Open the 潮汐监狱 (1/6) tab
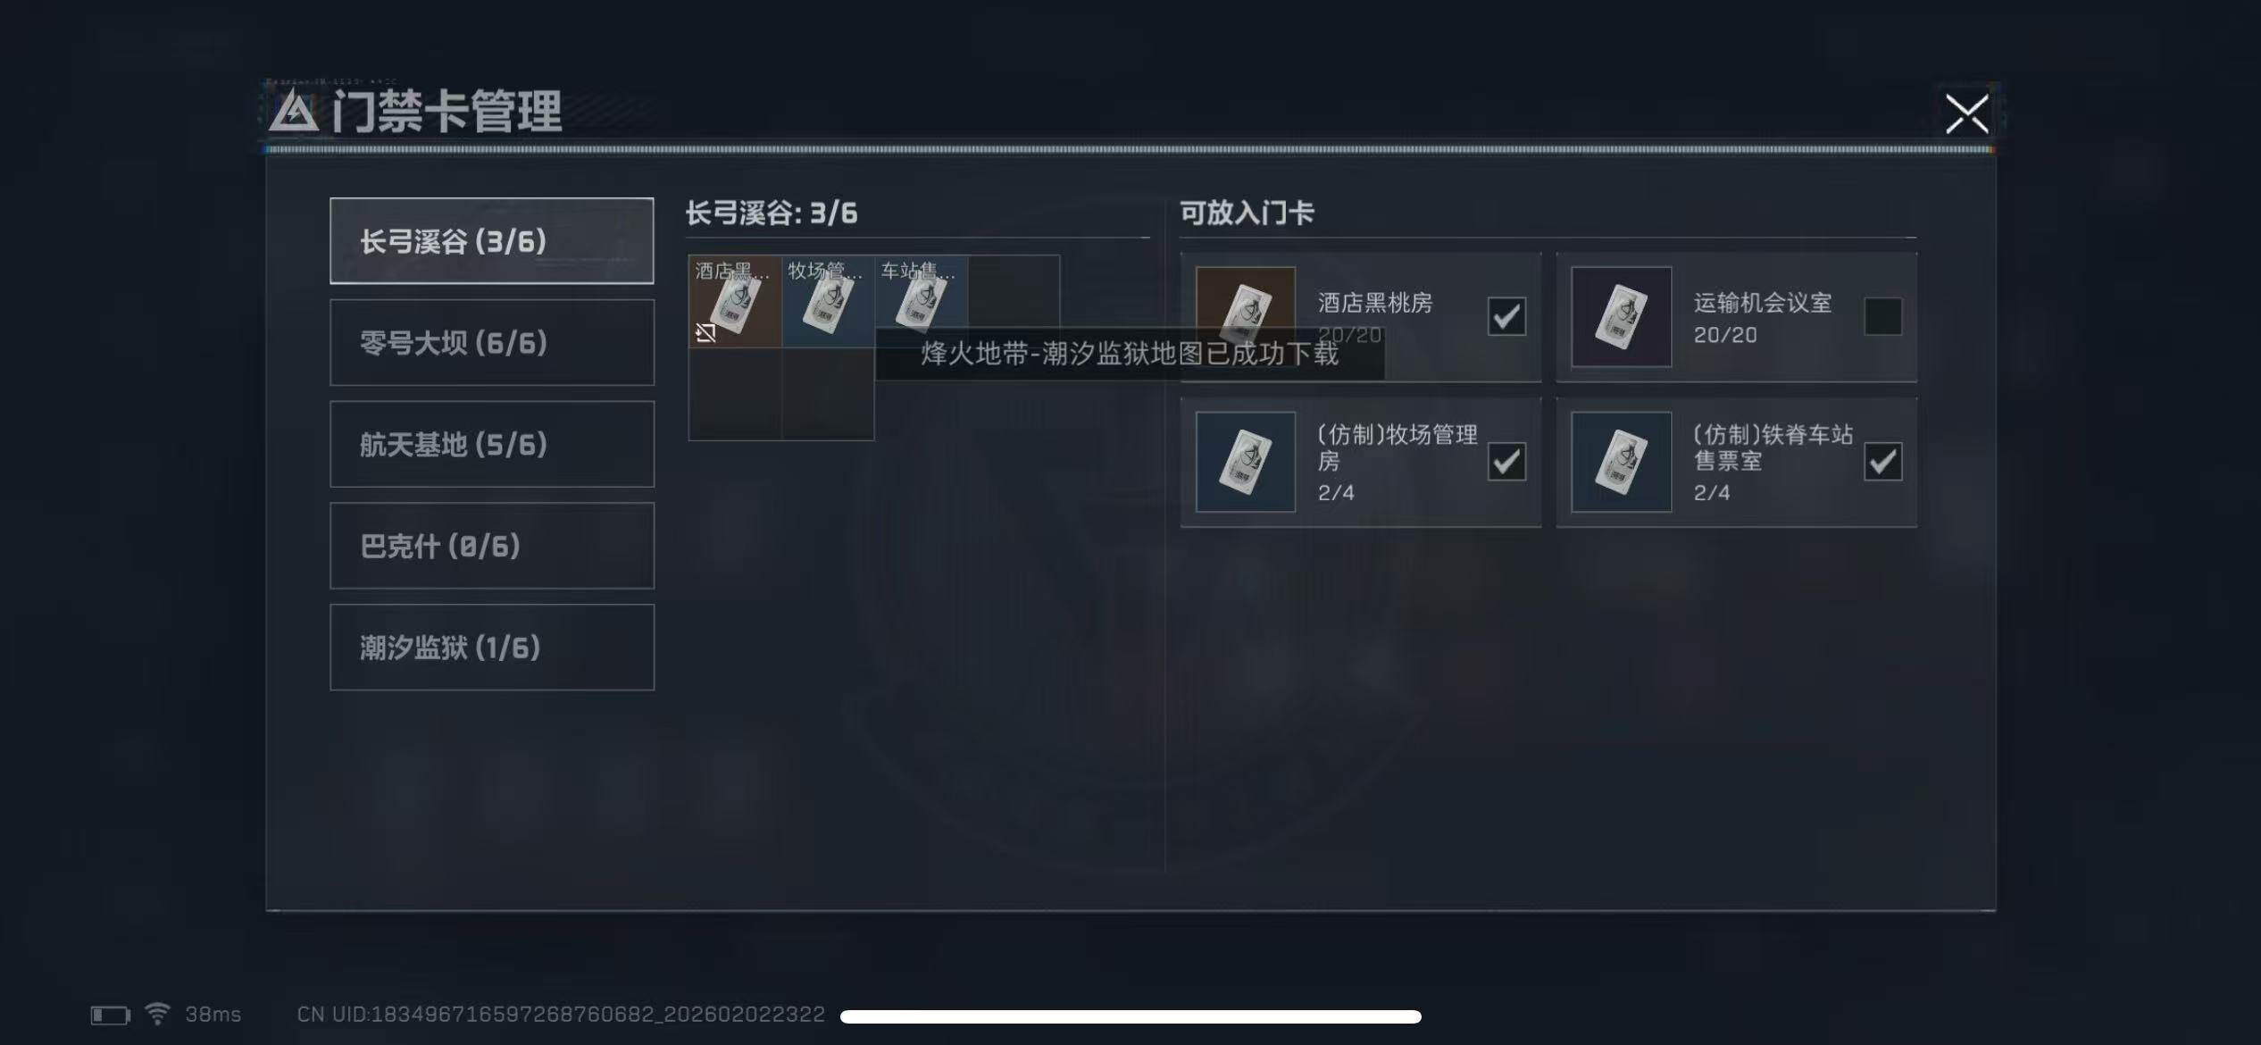Image resolution: width=2261 pixels, height=1045 pixels. tap(492, 648)
